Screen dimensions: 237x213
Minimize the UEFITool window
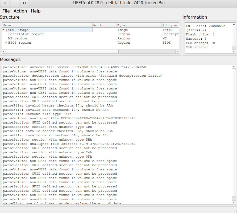15,3
